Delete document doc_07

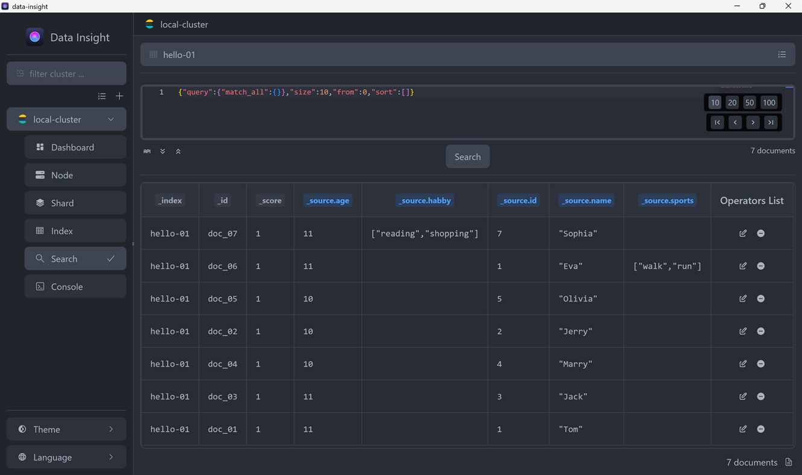pyautogui.click(x=761, y=233)
